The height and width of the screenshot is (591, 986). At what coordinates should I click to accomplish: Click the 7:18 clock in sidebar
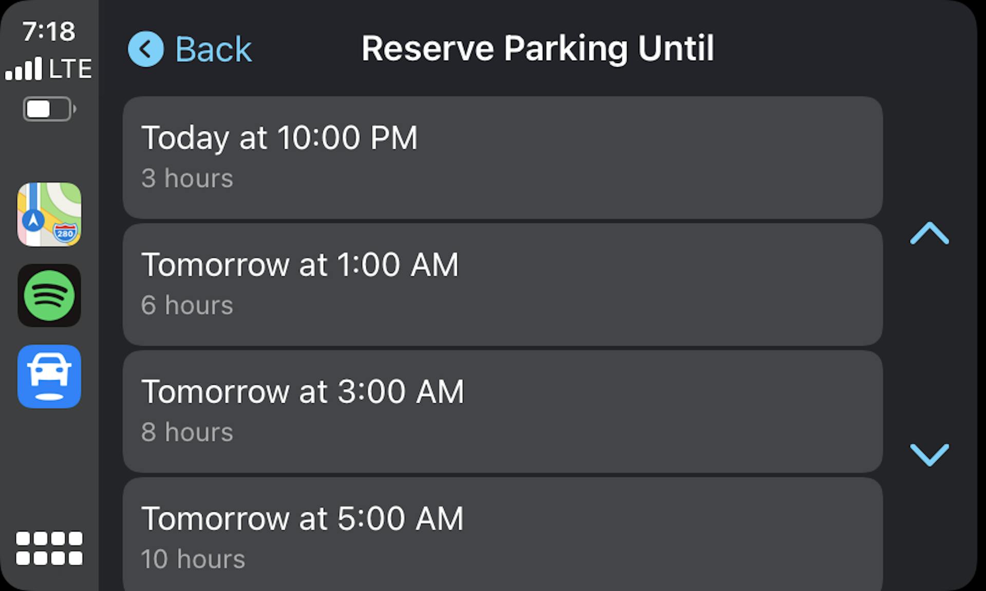click(49, 31)
